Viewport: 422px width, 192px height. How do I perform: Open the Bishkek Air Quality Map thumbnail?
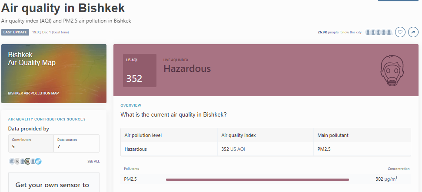click(x=54, y=73)
